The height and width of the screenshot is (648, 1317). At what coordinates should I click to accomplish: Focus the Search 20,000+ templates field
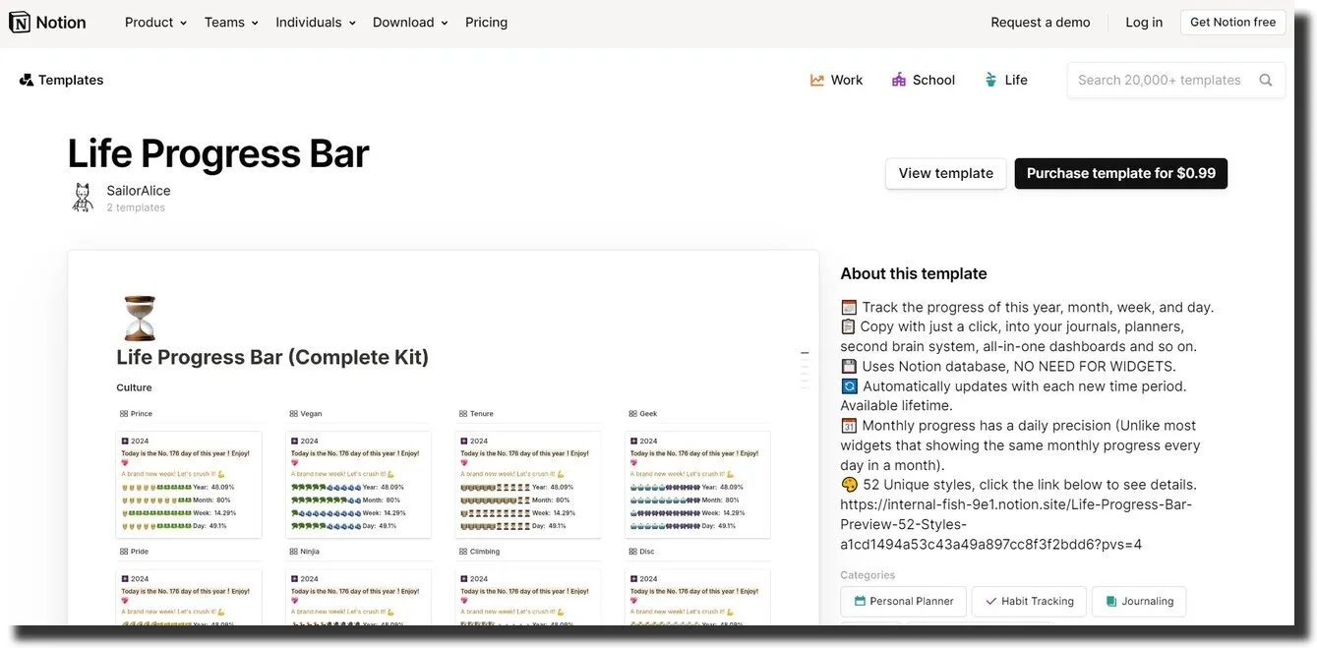[x=1176, y=81]
